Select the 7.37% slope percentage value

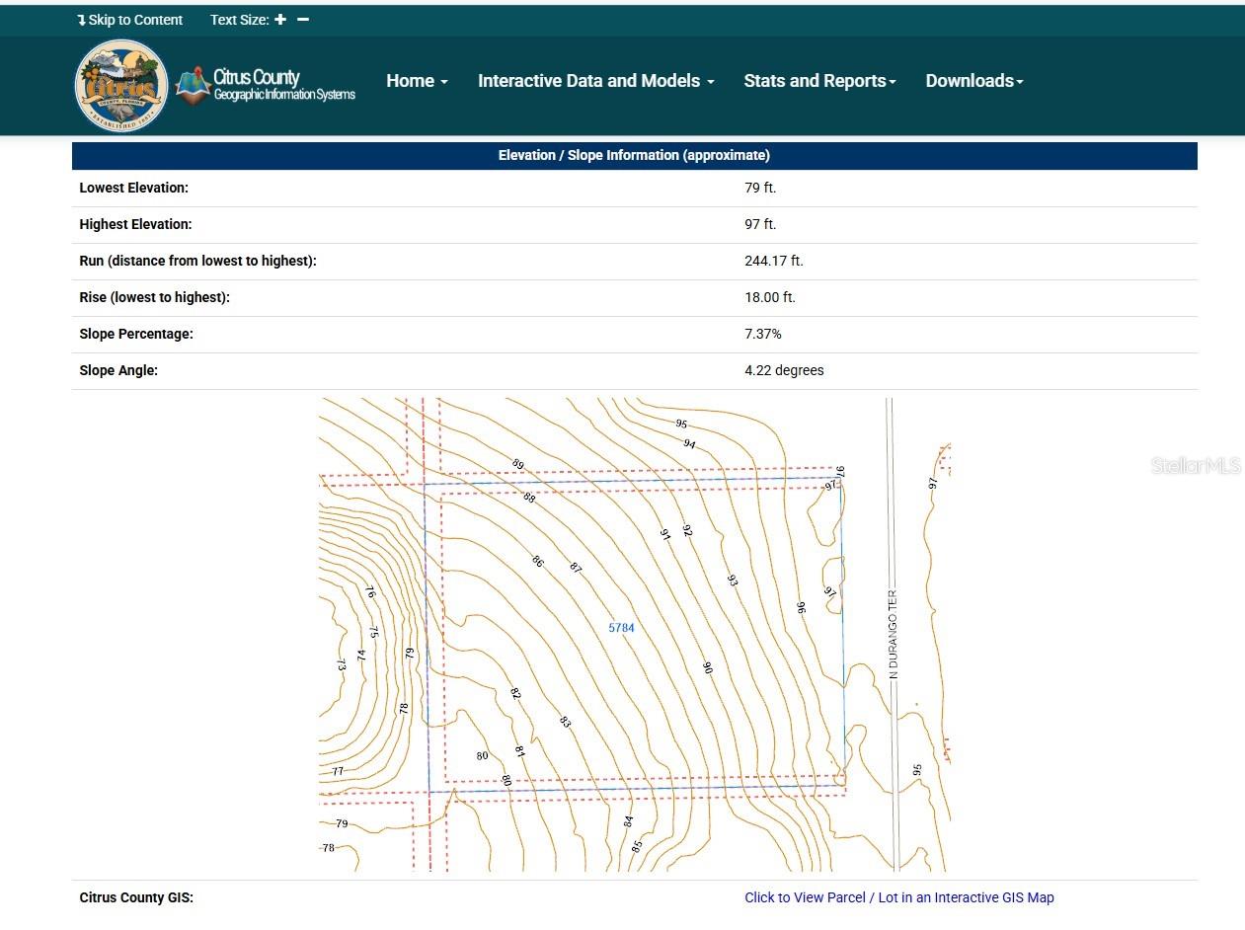coord(762,334)
